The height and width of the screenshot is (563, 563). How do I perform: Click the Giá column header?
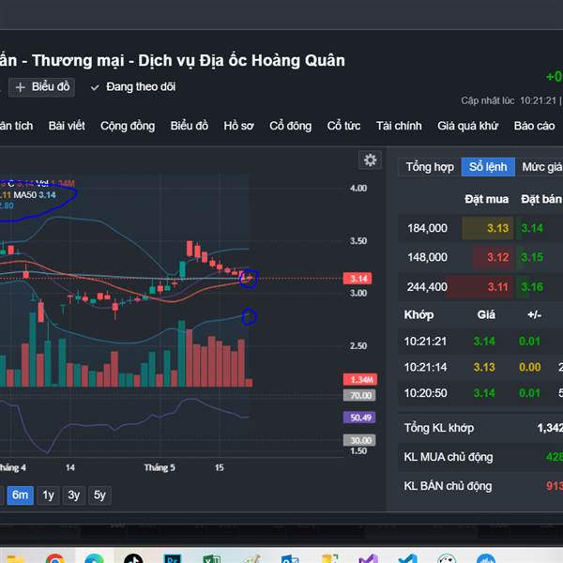click(486, 315)
